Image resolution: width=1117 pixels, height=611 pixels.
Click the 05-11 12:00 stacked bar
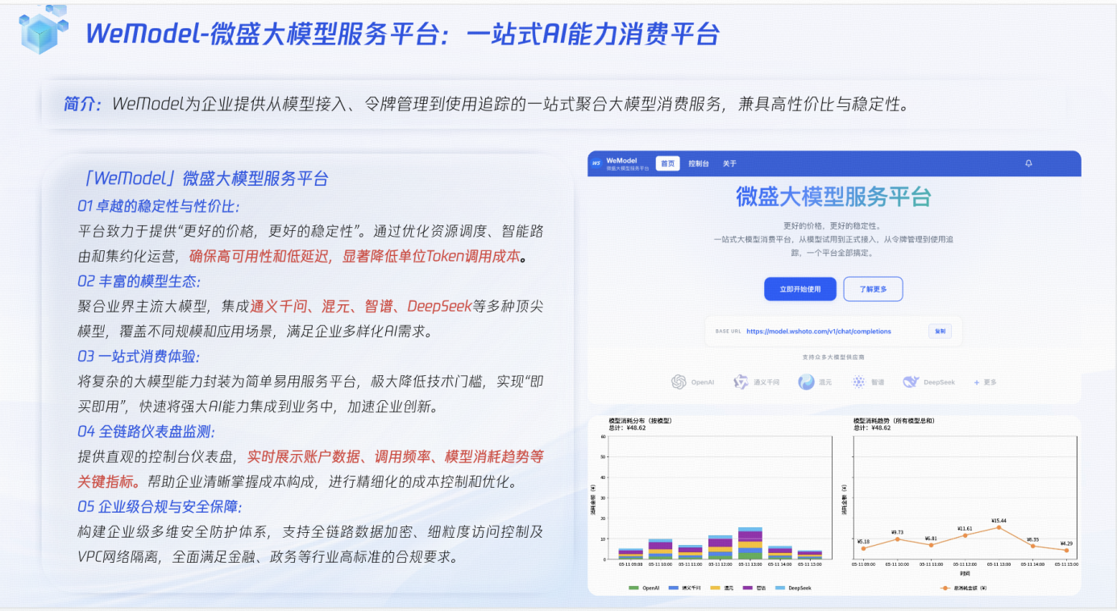(x=720, y=547)
